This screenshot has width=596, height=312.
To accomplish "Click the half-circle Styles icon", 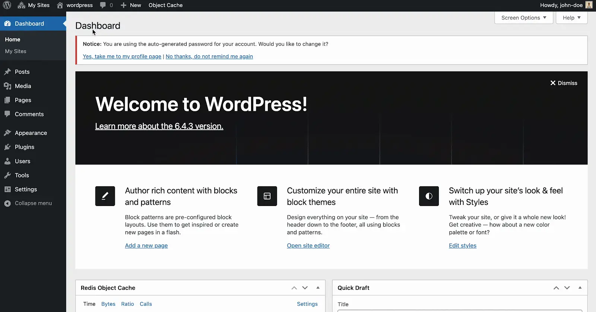I will (429, 196).
